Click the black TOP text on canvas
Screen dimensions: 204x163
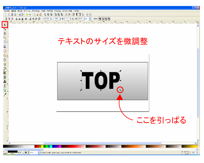point(101,80)
